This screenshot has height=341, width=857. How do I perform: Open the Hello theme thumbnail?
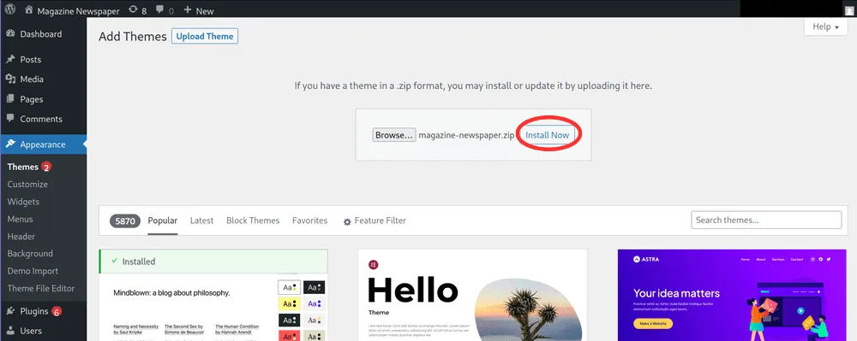tap(473, 295)
